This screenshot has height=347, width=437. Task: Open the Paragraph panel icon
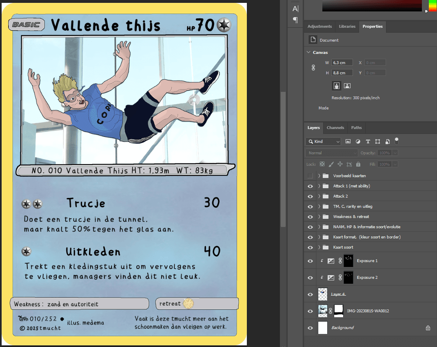pos(295,20)
